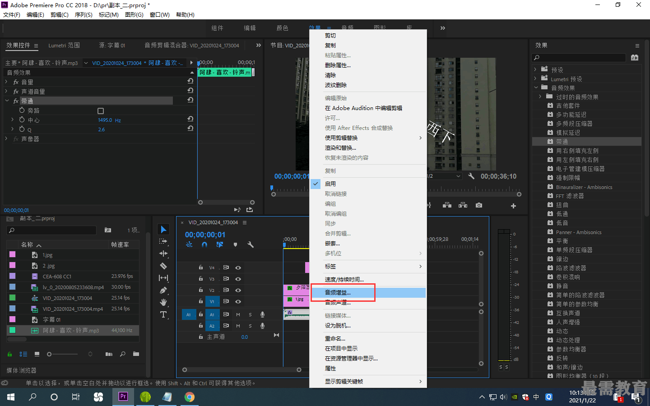
Task: Expand the Lumetri 预设 folder
Action: tap(535, 78)
